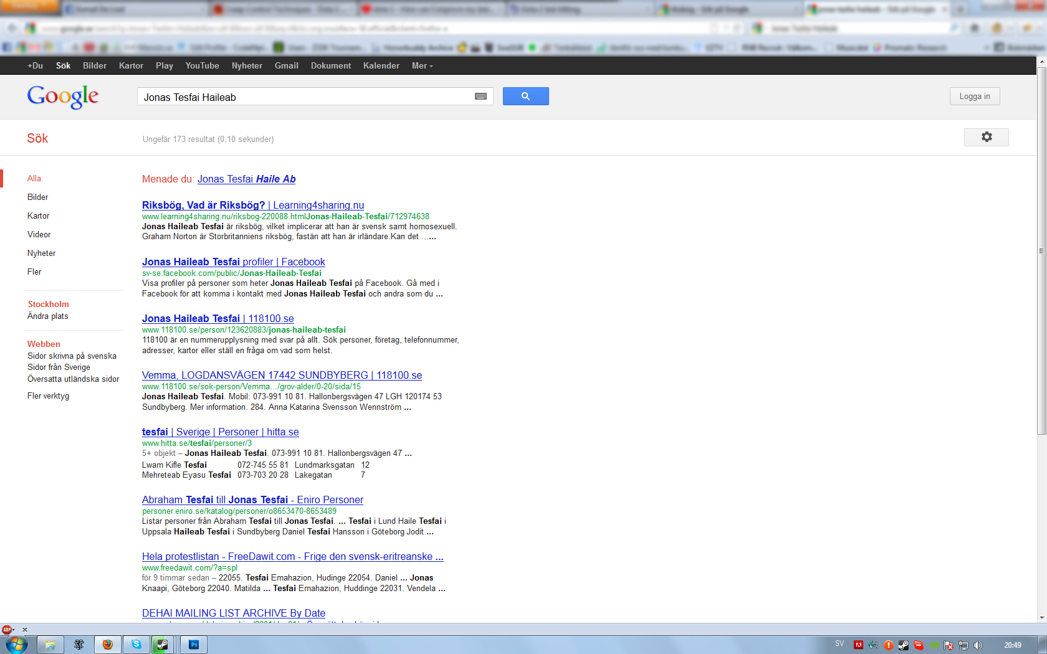Screen dimensions: 1047x654
Task: Click the red Sök heading
Action: click(x=37, y=138)
